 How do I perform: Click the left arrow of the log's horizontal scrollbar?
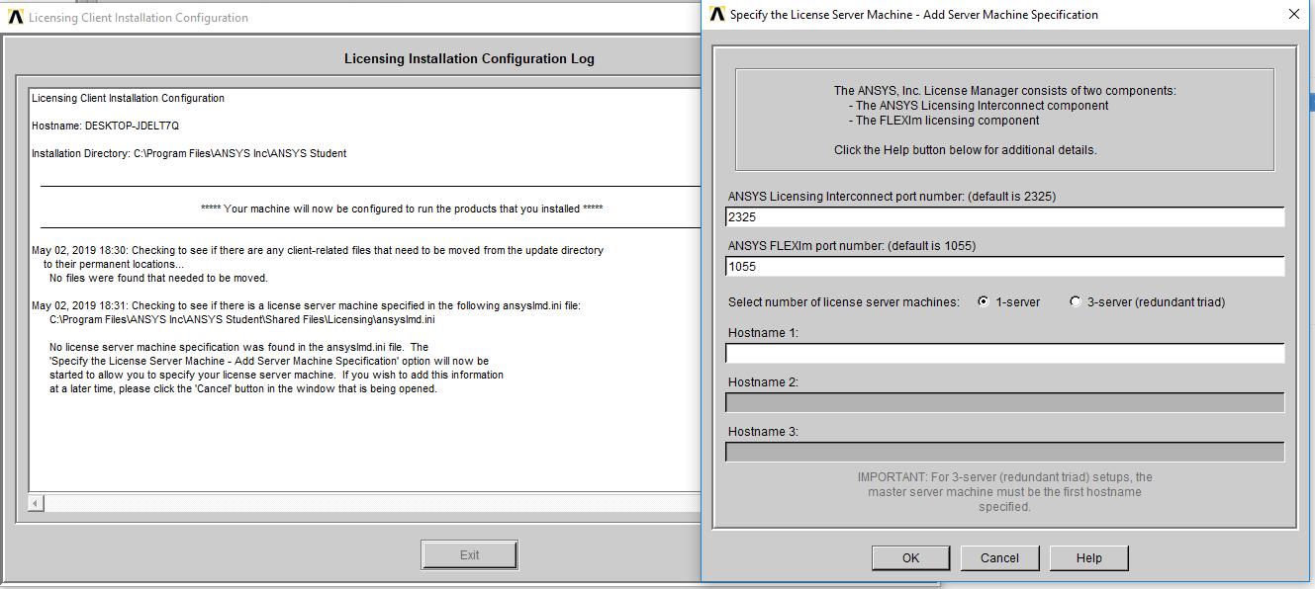point(36,504)
